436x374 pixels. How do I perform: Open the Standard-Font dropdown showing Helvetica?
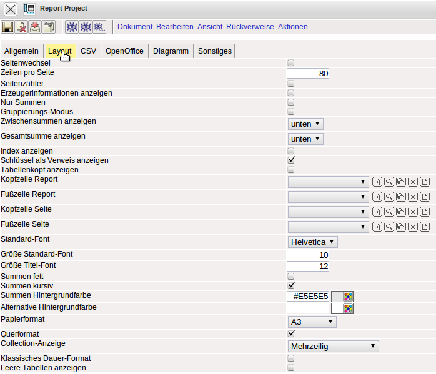(312, 242)
